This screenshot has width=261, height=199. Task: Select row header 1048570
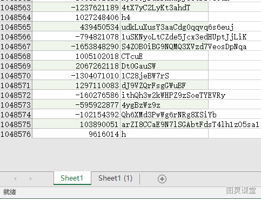click(x=16, y=76)
